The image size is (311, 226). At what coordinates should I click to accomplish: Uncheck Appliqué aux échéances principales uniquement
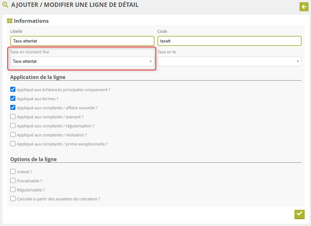13,90
